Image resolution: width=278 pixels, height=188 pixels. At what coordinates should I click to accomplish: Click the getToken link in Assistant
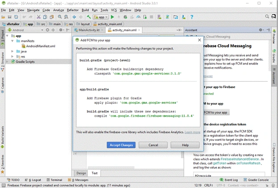point(220,163)
